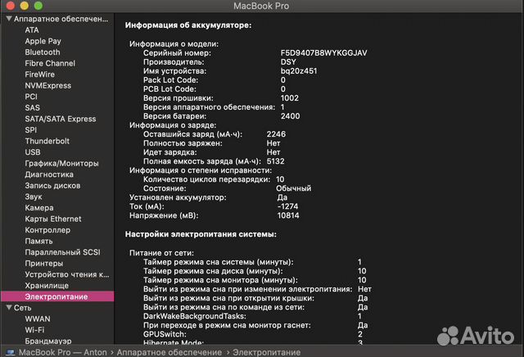Click remaining charge value 2246
The height and width of the screenshot is (357, 524).
pyautogui.click(x=276, y=134)
